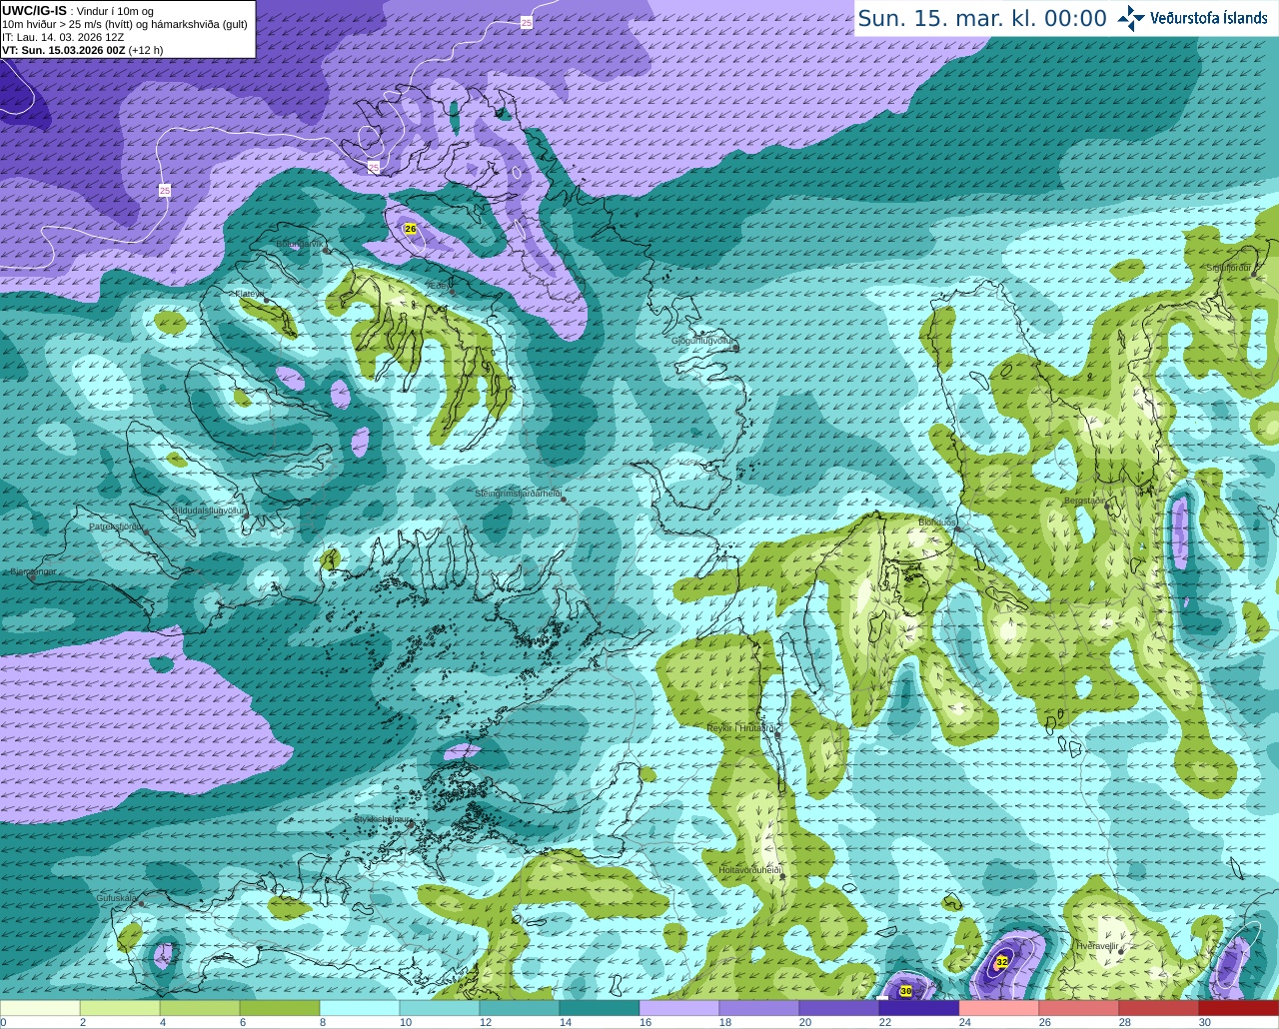Click the 'UWC/IG-IS : Vindur í 10m og' title line
1279x1029 pixels.
pos(77,11)
